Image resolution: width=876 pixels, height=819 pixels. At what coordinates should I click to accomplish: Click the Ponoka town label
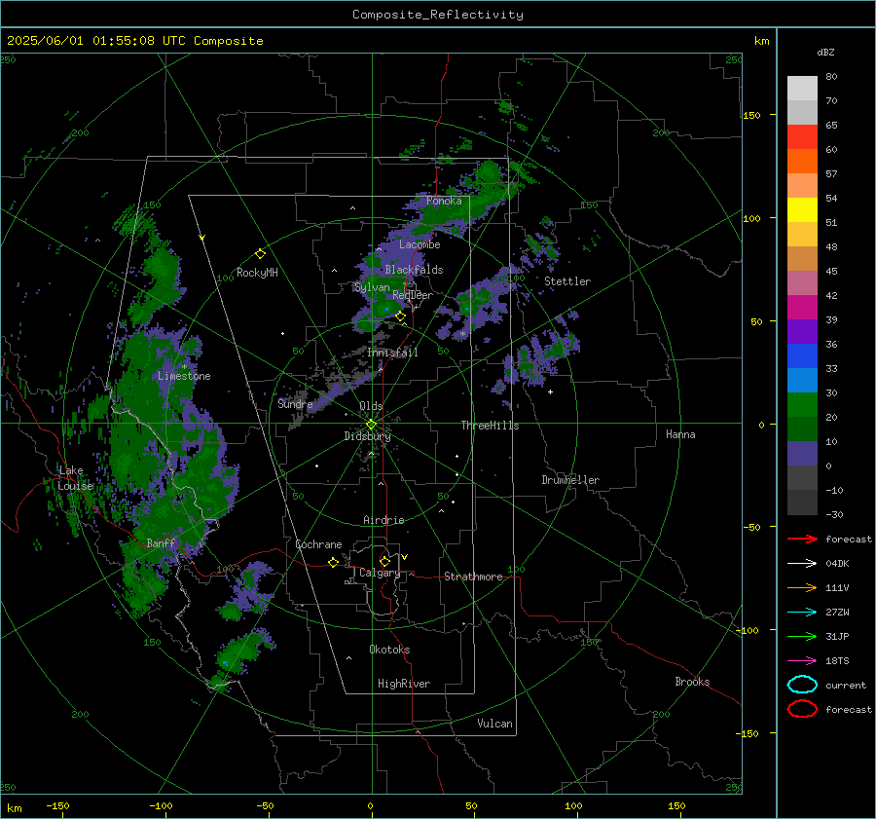(444, 201)
